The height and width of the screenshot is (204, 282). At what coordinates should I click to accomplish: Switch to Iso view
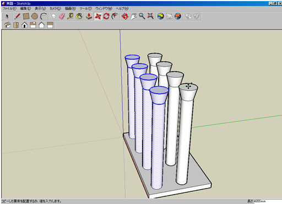pos(7,25)
